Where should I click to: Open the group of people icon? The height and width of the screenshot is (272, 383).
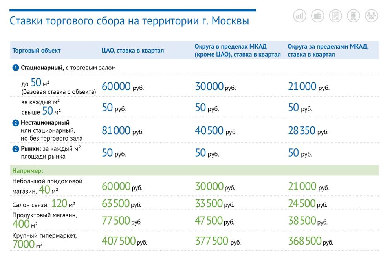[x=371, y=16]
